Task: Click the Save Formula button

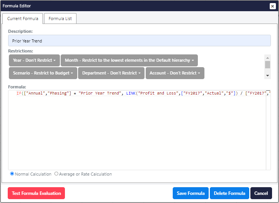Action: tap(191, 193)
